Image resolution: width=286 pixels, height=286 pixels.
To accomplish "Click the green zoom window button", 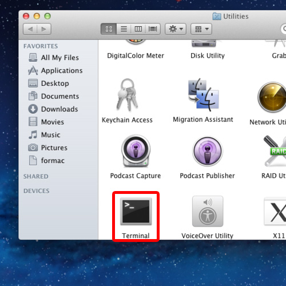I will point(47,16).
